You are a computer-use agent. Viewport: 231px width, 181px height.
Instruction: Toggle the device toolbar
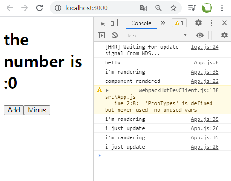click(x=114, y=23)
